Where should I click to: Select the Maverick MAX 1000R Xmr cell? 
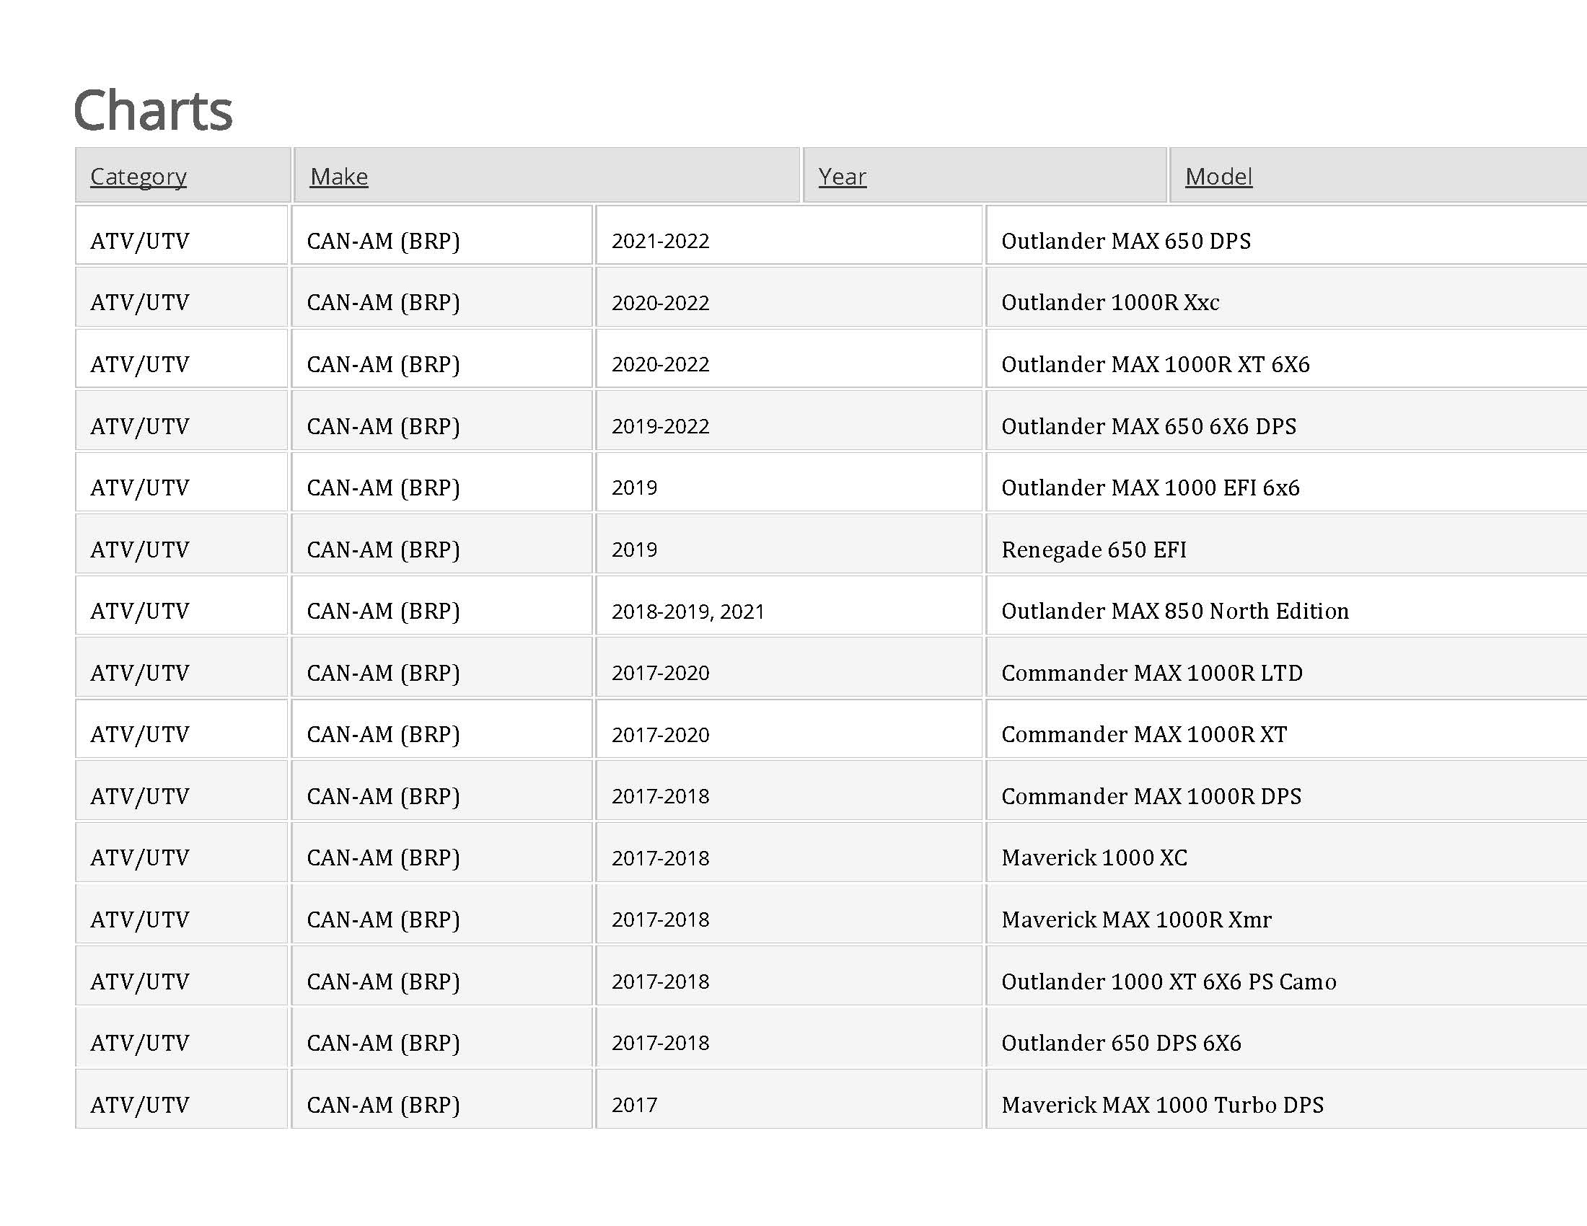pos(1285,914)
